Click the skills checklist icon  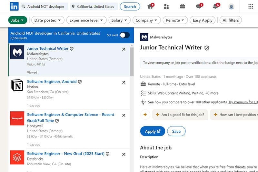click(143, 93)
